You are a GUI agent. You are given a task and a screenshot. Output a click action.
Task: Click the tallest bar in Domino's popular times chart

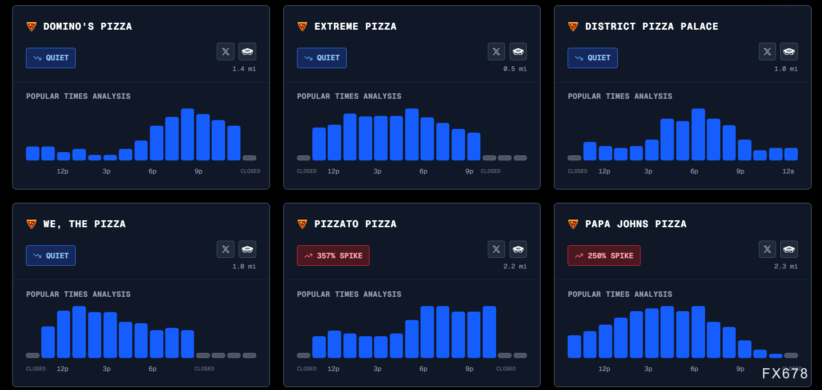[x=188, y=134]
